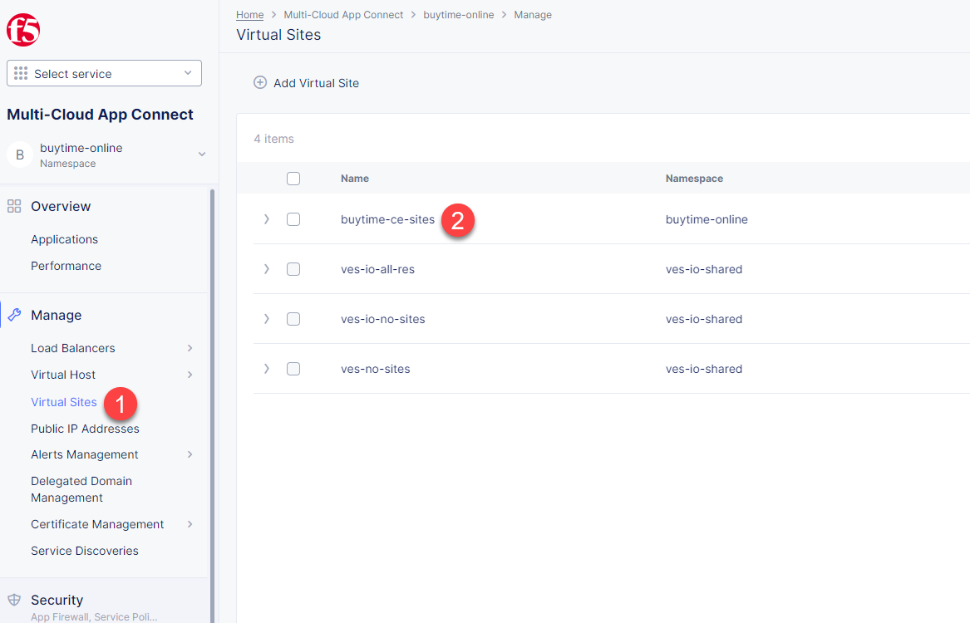
Task: Click Multi-Cloud App Connect breadcrumb
Action: pos(343,15)
